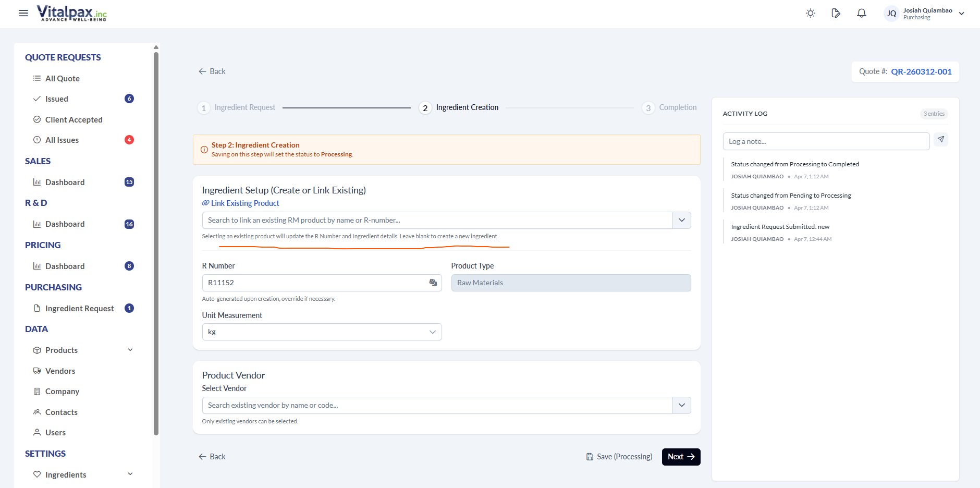Screen dimensions: 980x488
Task: Open the Unit Measurement dropdown showing kg
Action: coord(321,332)
